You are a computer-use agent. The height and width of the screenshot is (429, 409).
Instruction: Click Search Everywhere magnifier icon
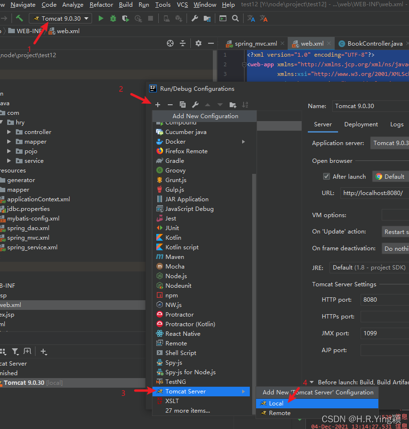click(235, 18)
